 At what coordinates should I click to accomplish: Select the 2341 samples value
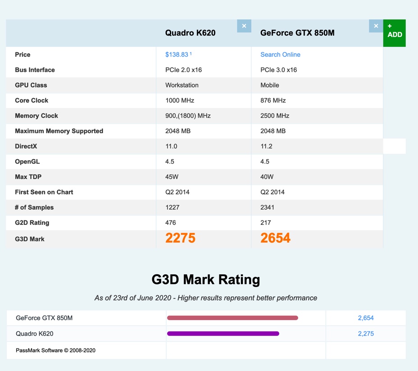267,207
